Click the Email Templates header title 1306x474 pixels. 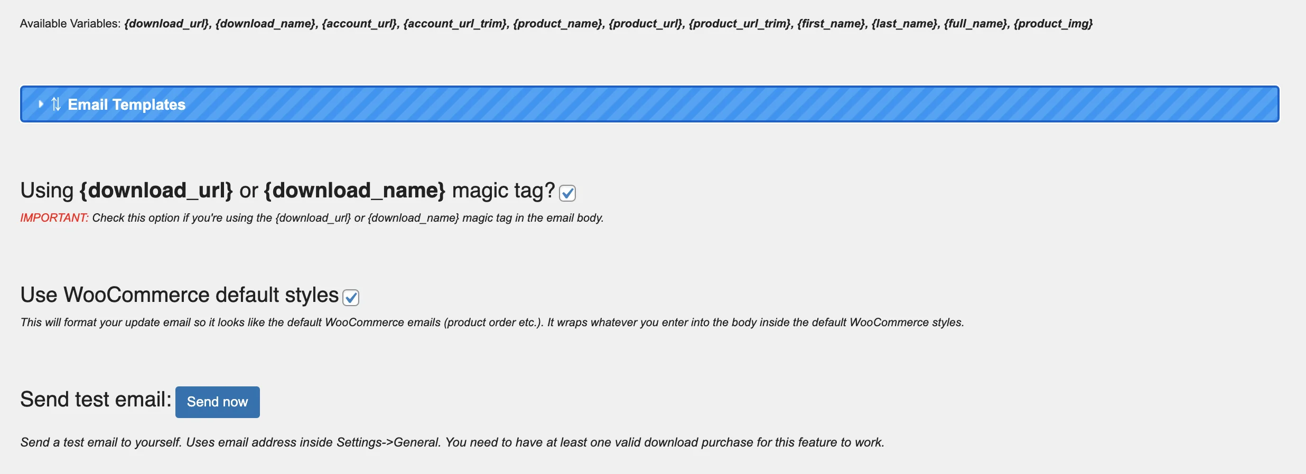coord(127,105)
